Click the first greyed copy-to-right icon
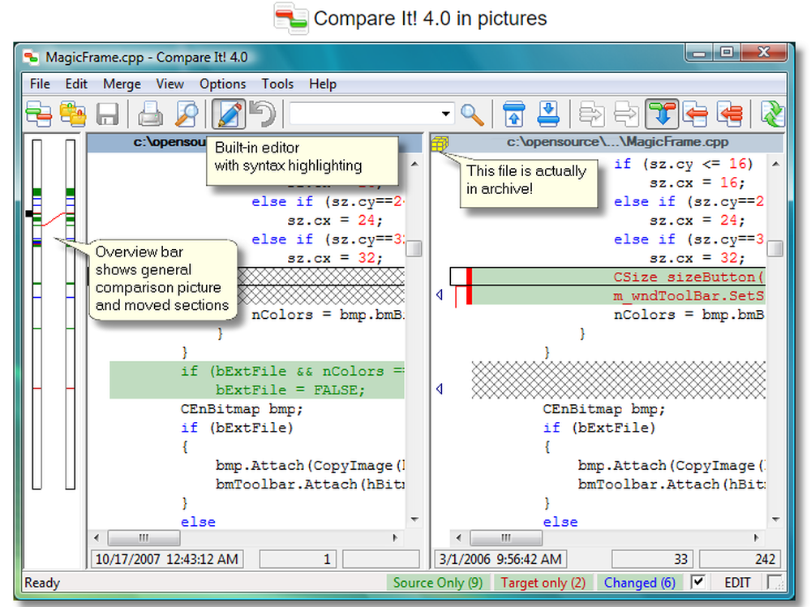811x607 pixels. (x=592, y=114)
